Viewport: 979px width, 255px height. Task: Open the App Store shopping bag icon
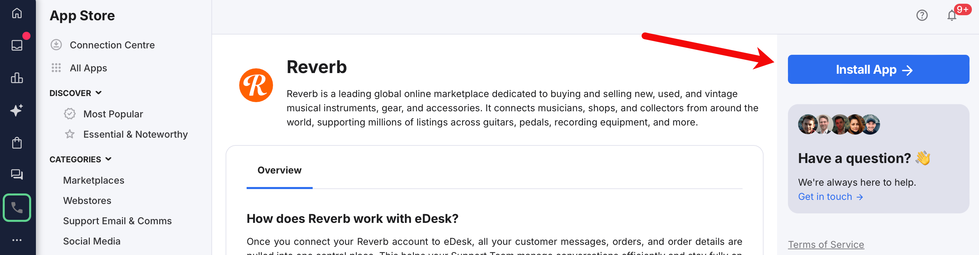coord(17,143)
